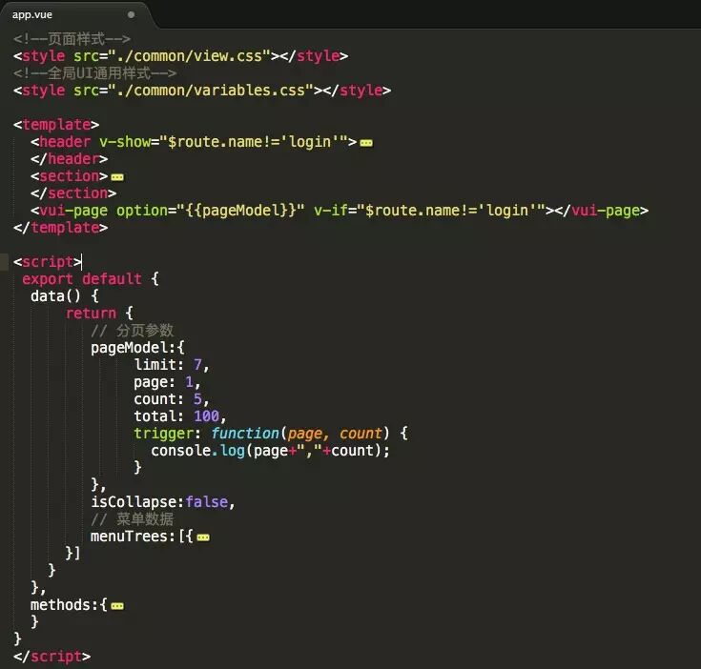
Task: Click the limit: 7 line
Action: pyautogui.click(x=172, y=365)
